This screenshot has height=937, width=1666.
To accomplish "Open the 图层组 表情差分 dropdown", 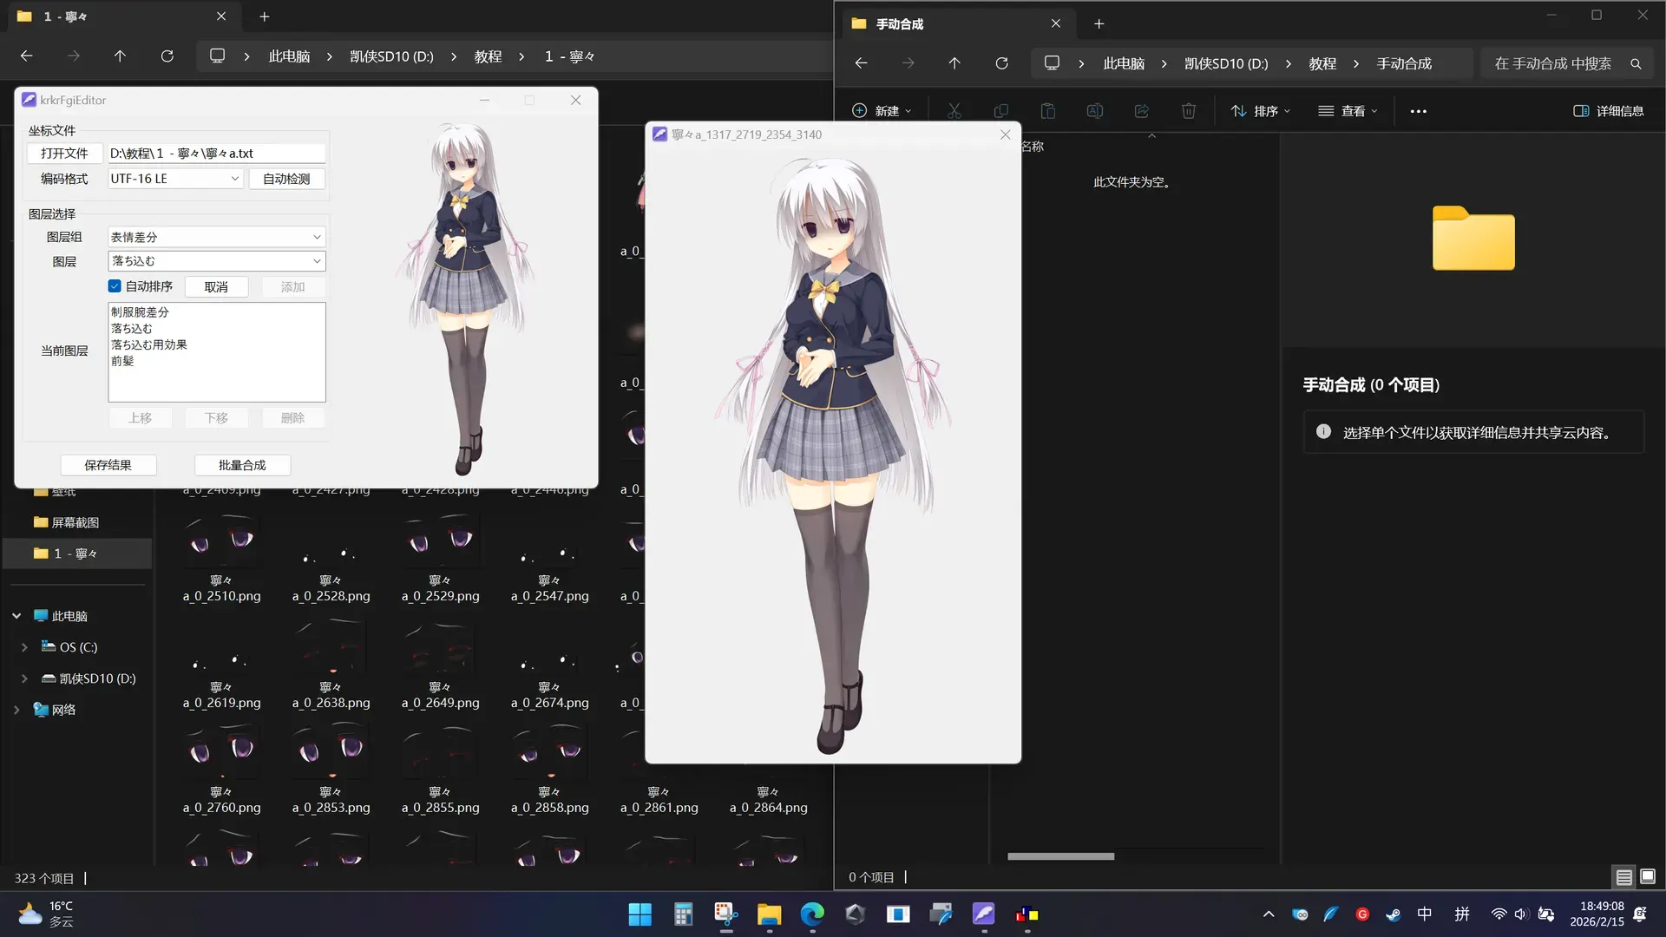I will pyautogui.click(x=216, y=237).
